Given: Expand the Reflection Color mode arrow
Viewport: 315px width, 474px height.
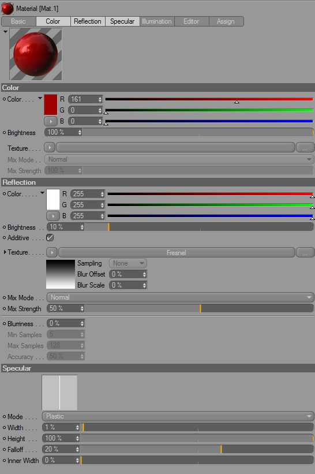Looking at the screenshot, I should click(42, 193).
